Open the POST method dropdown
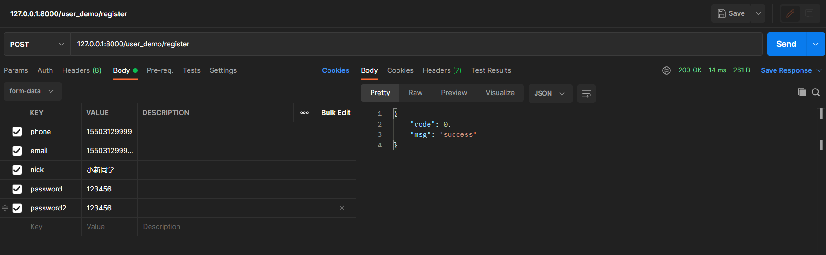Viewport: 826px width, 255px height. (x=37, y=44)
